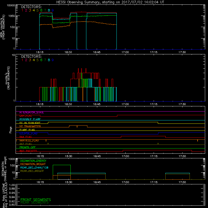Image resolution: width=208 pixels, height=208 pixels.
Task: Click the vertical DECIMATION CHANNEL or weight axis title
Action: coord(4,169)
